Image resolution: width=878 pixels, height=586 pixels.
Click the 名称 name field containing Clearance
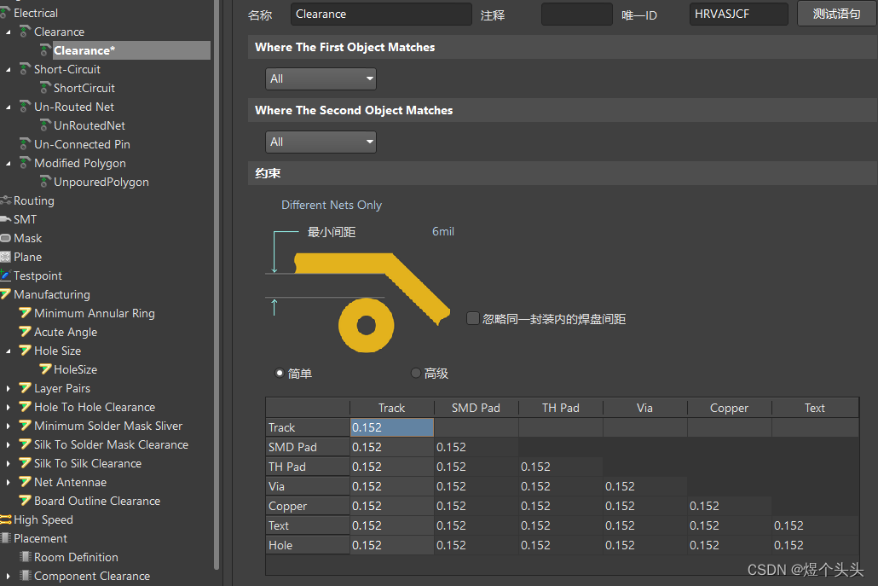click(x=381, y=14)
